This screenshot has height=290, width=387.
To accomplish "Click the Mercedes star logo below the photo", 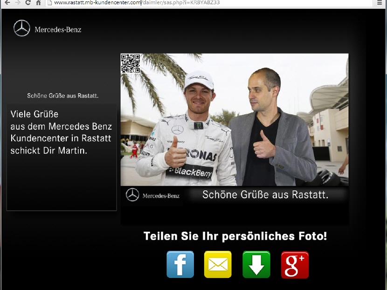I will 132,195.
